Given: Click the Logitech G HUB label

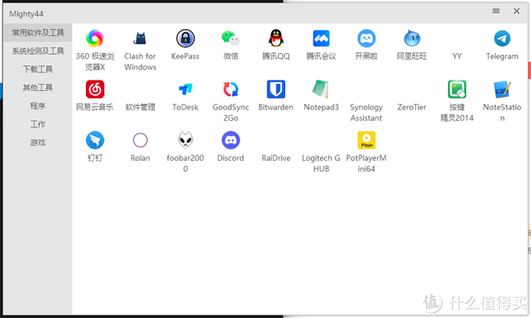Looking at the screenshot, I should click(321, 163).
